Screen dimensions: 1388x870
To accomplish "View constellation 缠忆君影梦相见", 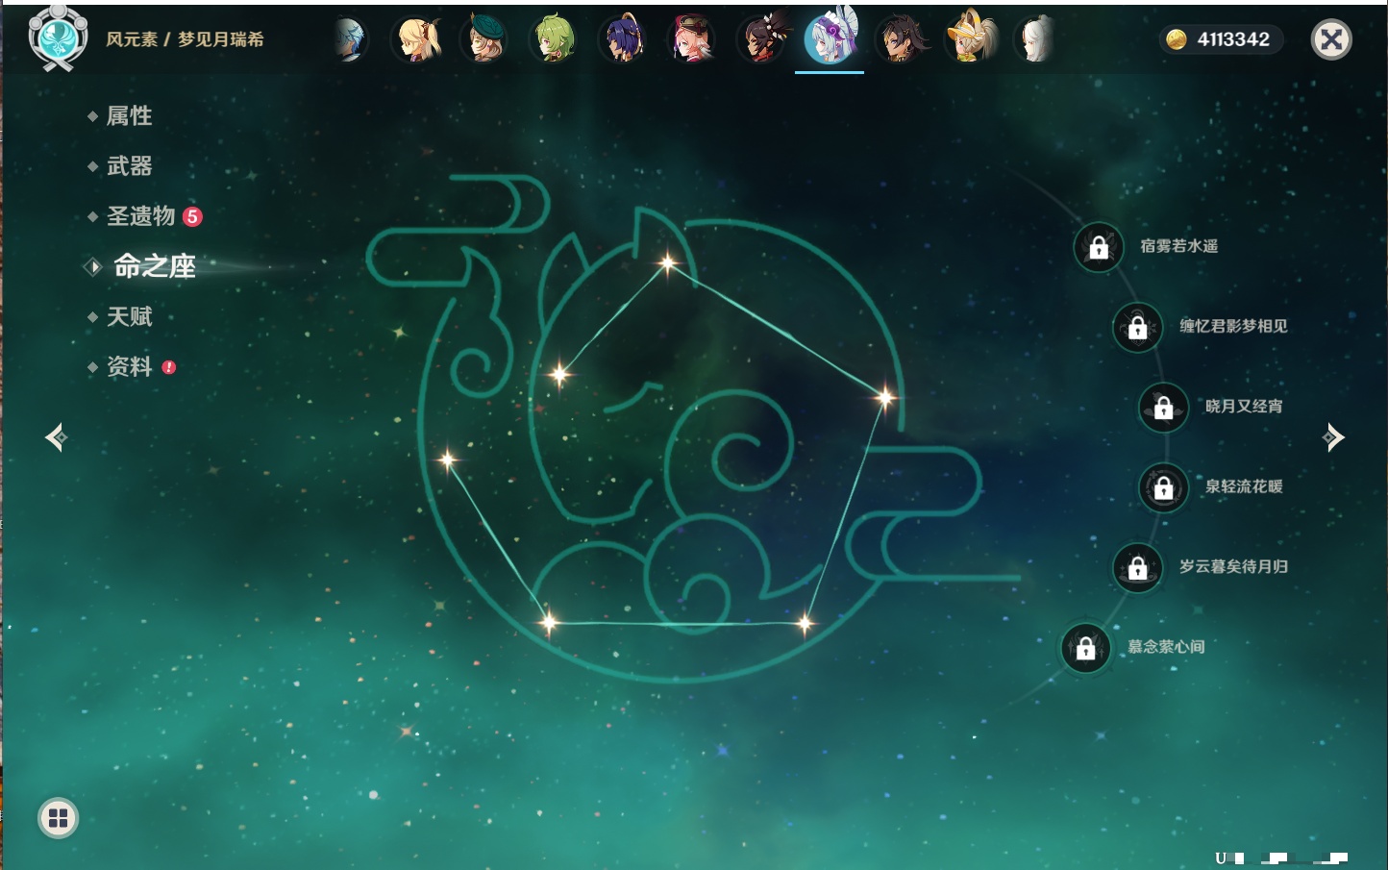I will [x=1233, y=326].
